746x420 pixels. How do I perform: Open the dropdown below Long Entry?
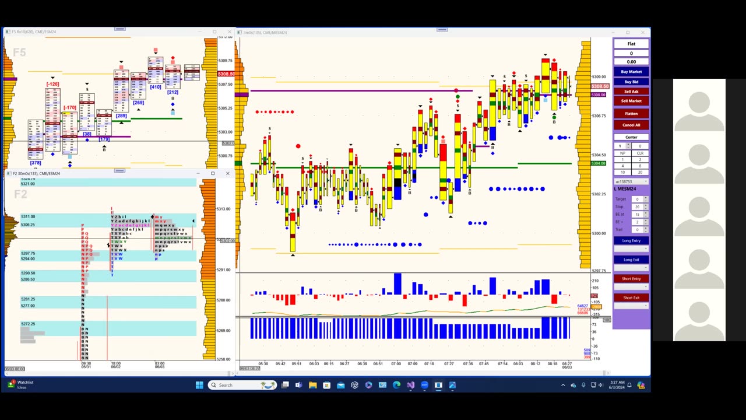[631, 249]
